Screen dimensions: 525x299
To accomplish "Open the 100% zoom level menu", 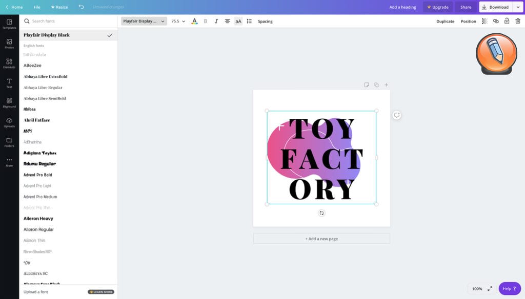I will [x=477, y=289].
